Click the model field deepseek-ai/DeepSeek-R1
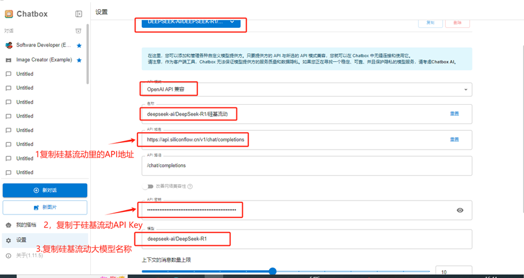 (307, 239)
